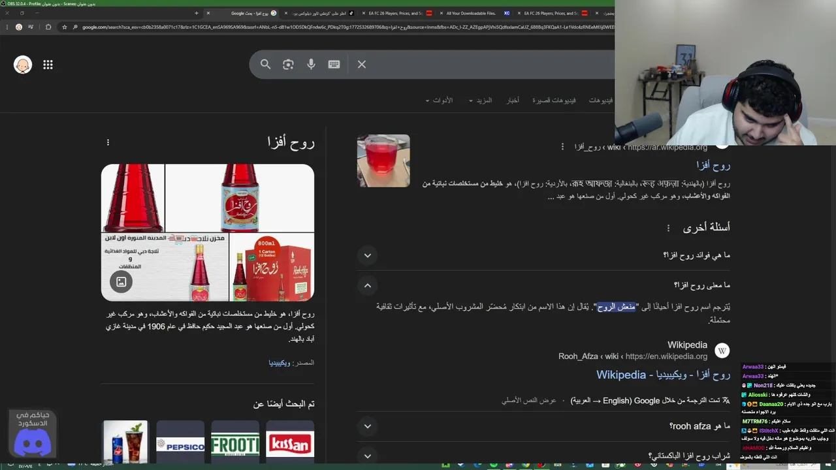Click the heading تم البحث أيضًا عن
The height and width of the screenshot is (470, 836).
[284, 404]
